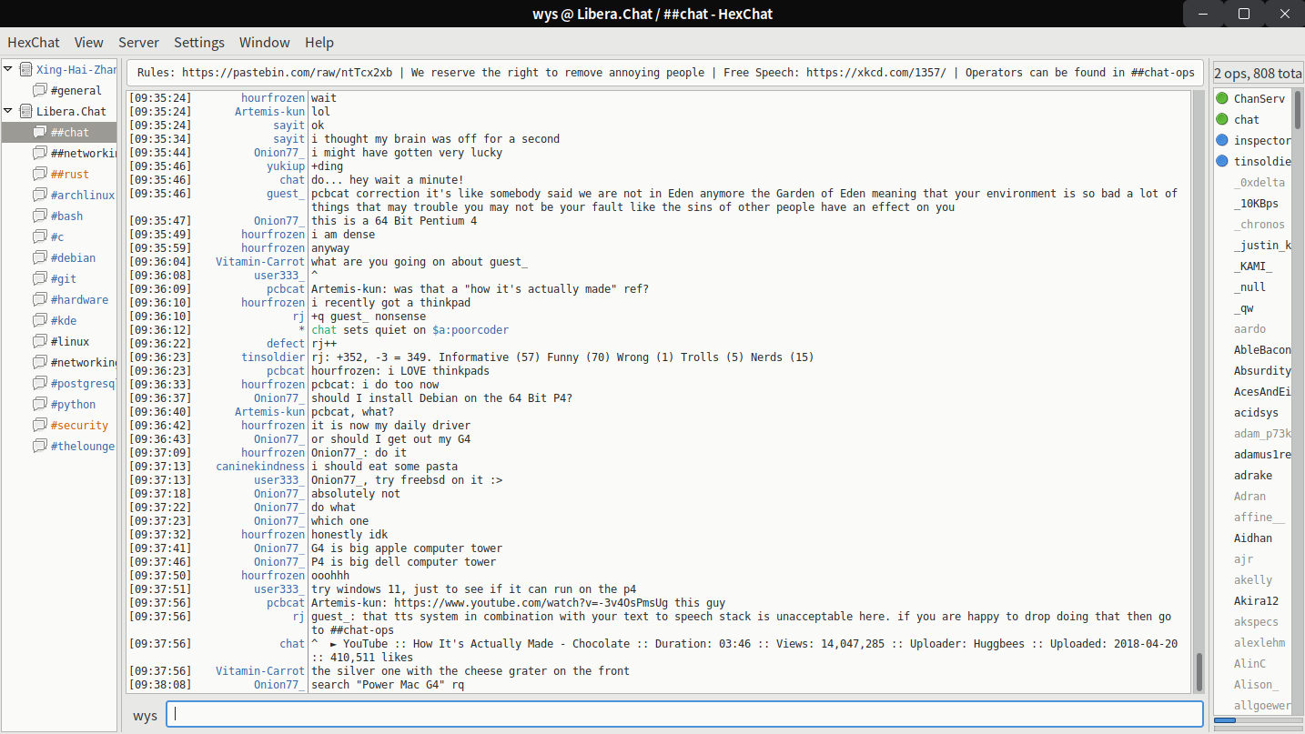Collapse the Xing-Hai-Zhan server tree
Viewport: 1305px width, 734px height.
(8, 69)
